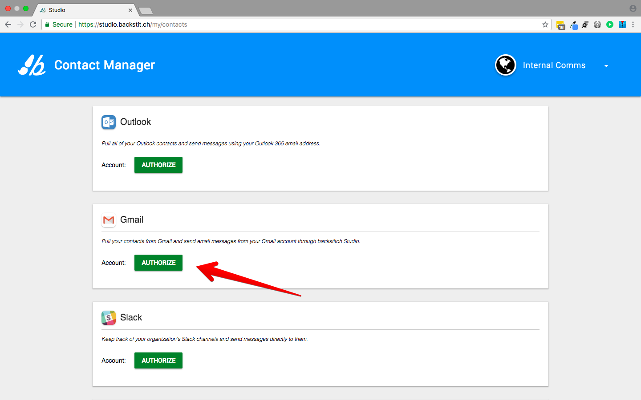The height and width of the screenshot is (400, 641).
Task: Authorize the Gmail account
Action: coord(158,263)
